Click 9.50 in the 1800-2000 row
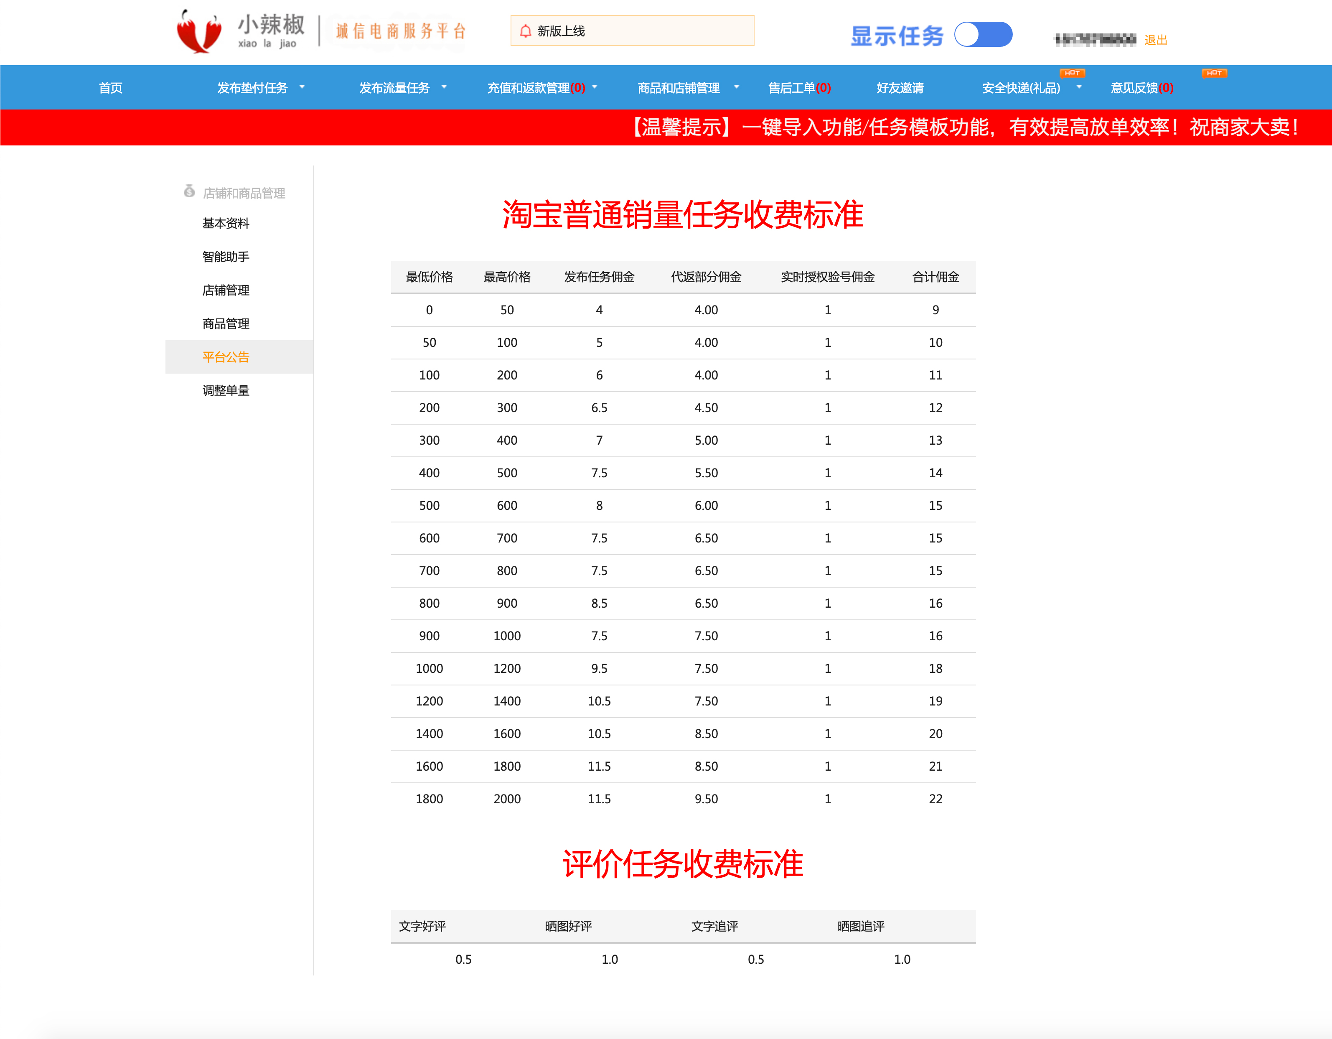 pyautogui.click(x=706, y=799)
